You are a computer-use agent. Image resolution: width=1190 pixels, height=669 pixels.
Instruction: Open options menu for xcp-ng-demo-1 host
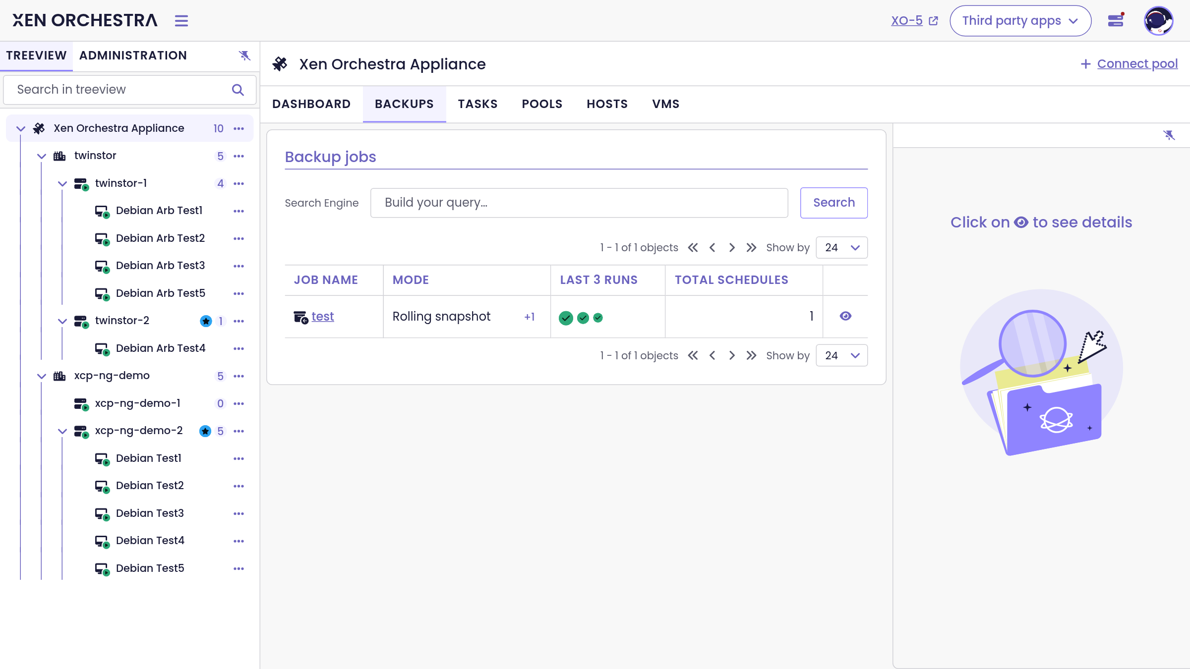pos(239,403)
